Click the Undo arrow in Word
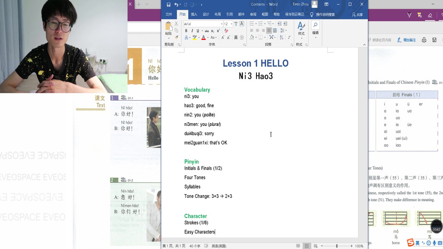The width and height of the screenshot is (443, 249). [176, 5]
